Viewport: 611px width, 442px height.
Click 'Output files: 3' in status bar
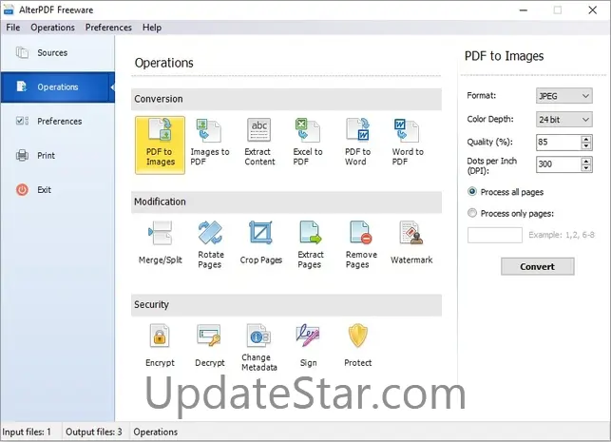click(93, 432)
